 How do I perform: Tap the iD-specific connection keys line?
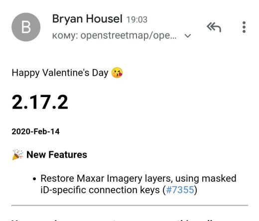point(119,190)
